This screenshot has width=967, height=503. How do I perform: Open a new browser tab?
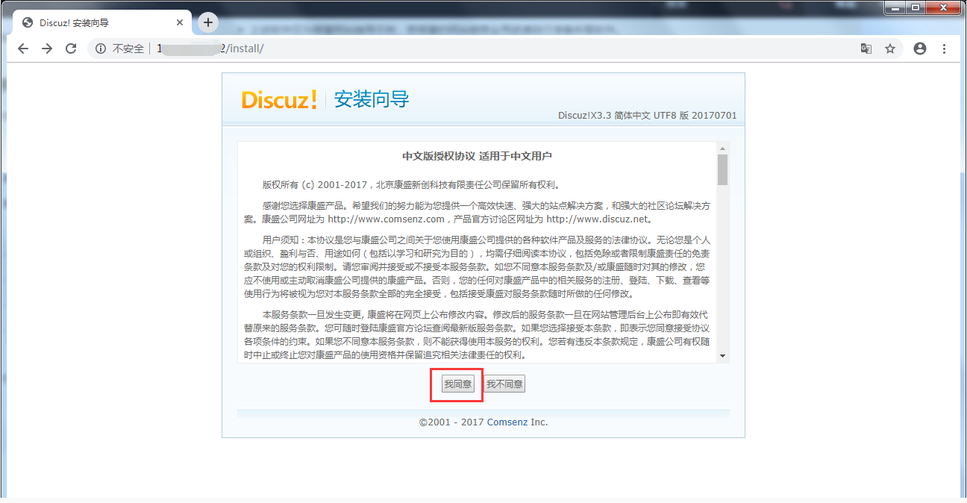[x=208, y=22]
